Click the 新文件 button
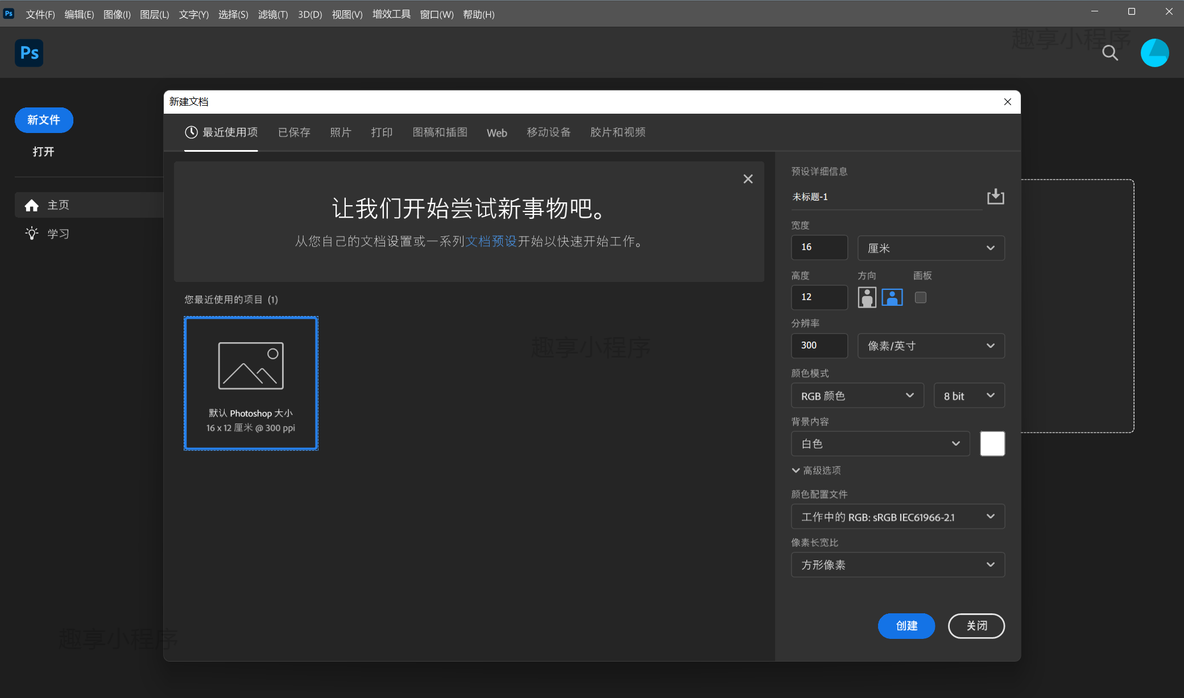This screenshot has height=698, width=1184. (44, 120)
